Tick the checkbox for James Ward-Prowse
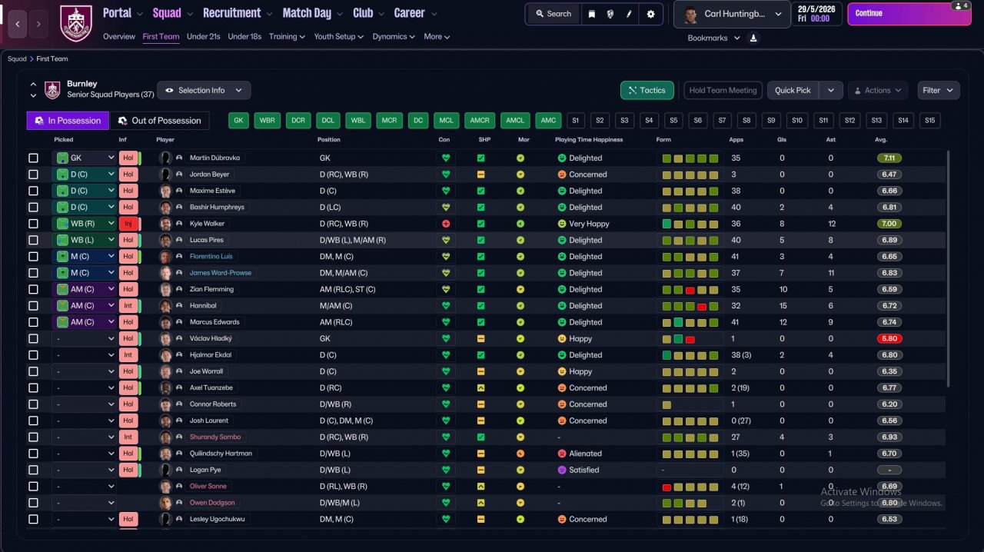Screen dimensions: 984x552 [33, 273]
